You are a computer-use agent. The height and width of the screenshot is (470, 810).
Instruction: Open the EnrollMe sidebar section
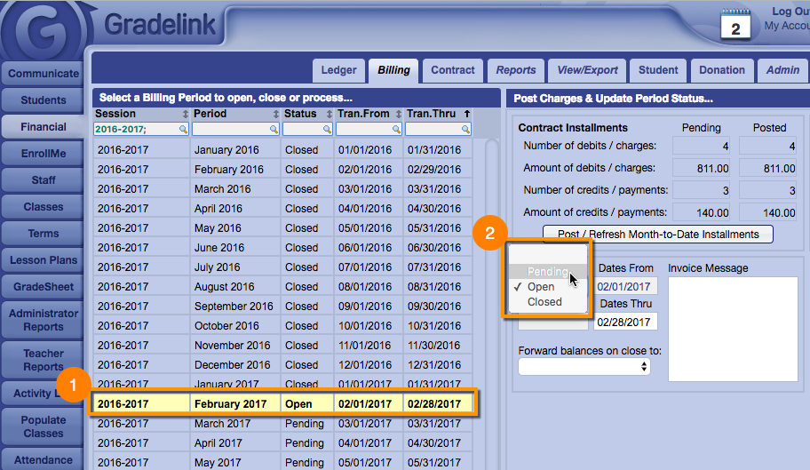pyautogui.click(x=44, y=154)
